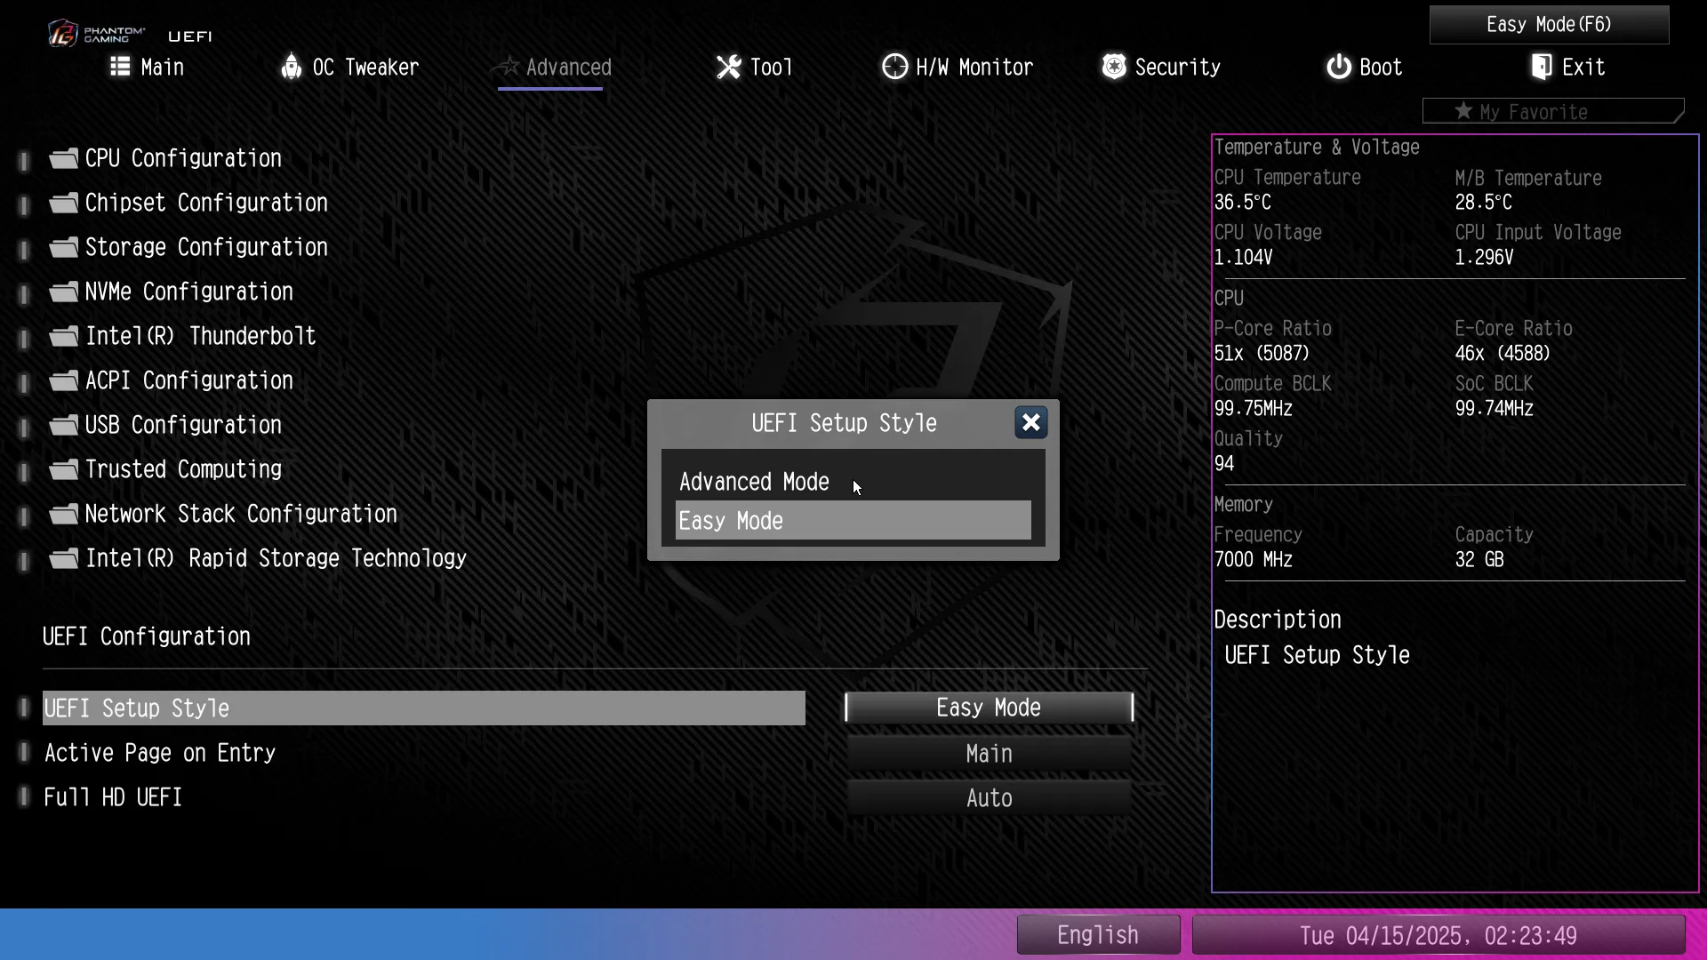Image resolution: width=1707 pixels, height=960 pixels.
Task: Go to the Security tab
Action: coord(1162,67)
